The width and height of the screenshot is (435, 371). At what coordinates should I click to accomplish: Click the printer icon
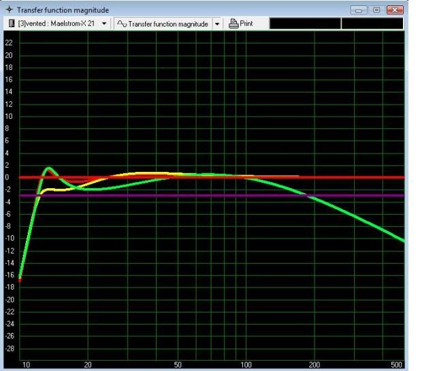pyautogui.click(x=233, y=24)
